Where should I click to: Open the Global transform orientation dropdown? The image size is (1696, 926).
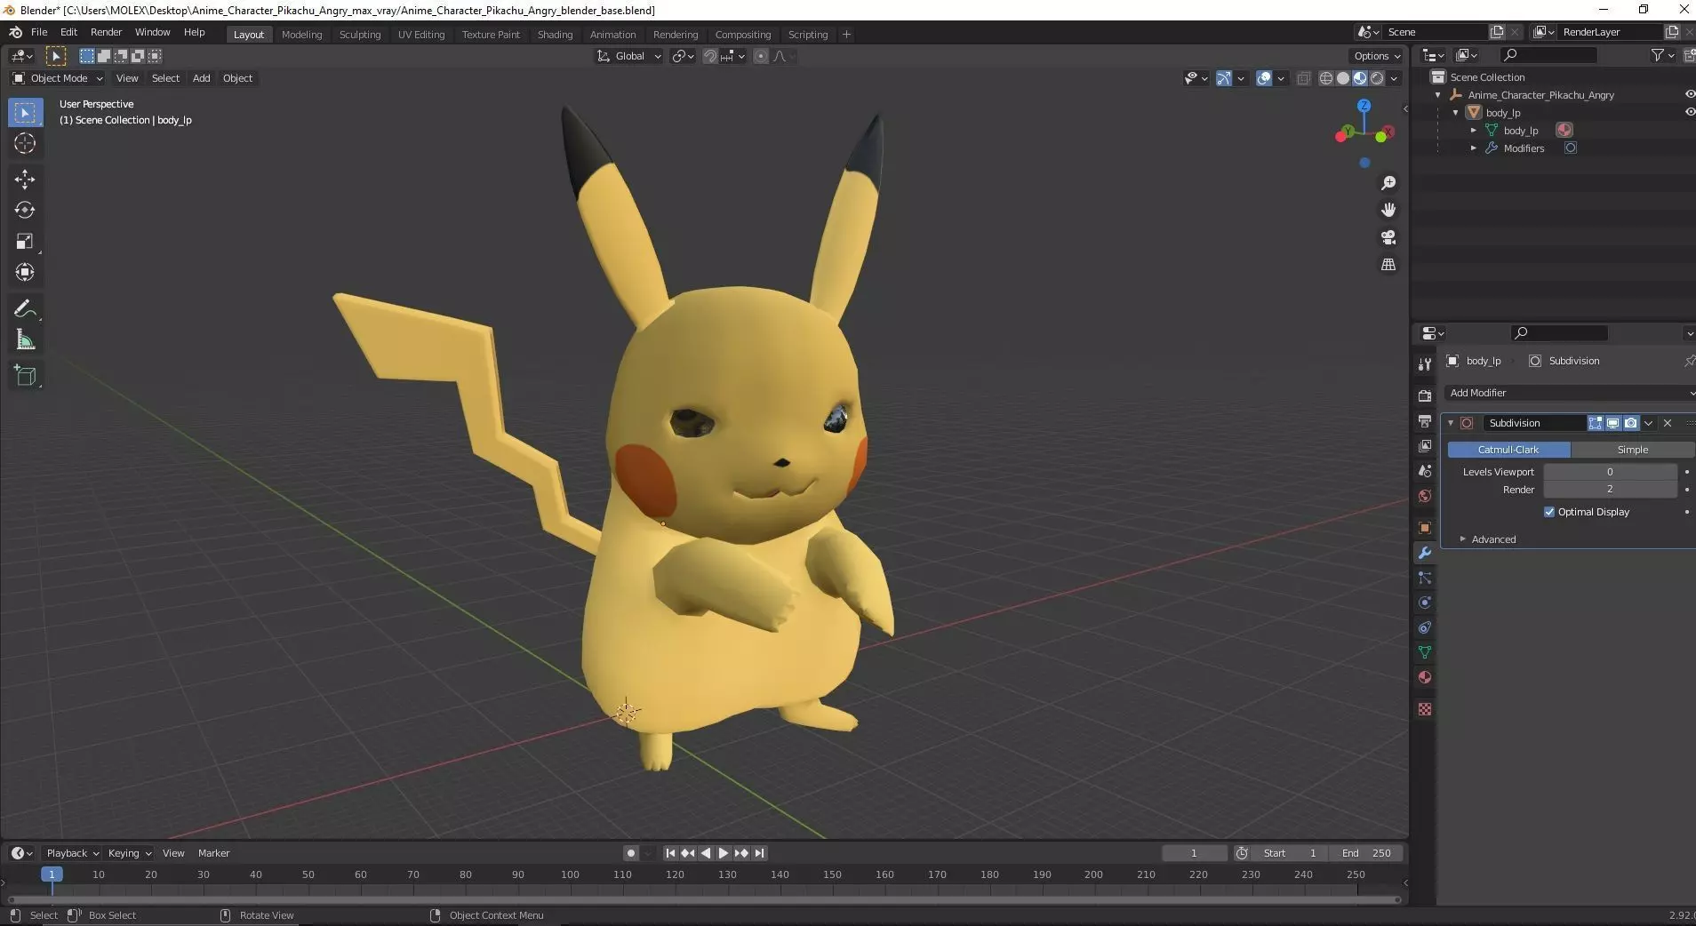tap(629, 56)
